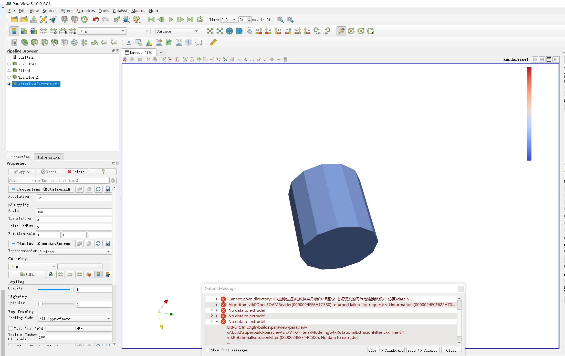
Task: Click the Reset Camera icon
Action: (x=210, y=31)
